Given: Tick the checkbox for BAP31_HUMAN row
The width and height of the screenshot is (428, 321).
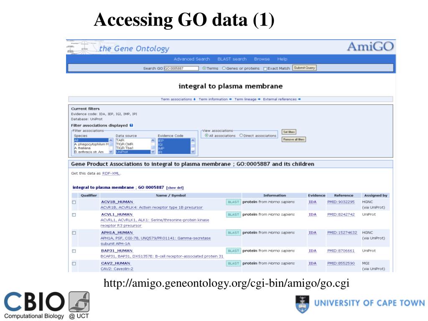Looking at the screenshot, I should click(74, 251).
